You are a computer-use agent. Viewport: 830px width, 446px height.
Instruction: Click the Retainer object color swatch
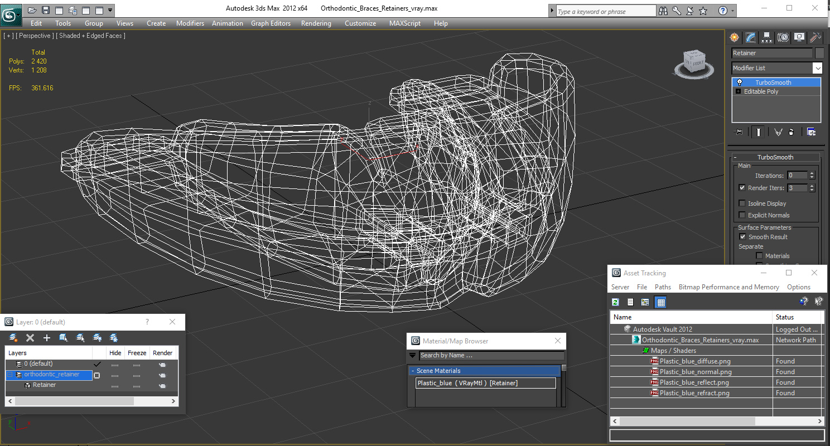[819, 53]
